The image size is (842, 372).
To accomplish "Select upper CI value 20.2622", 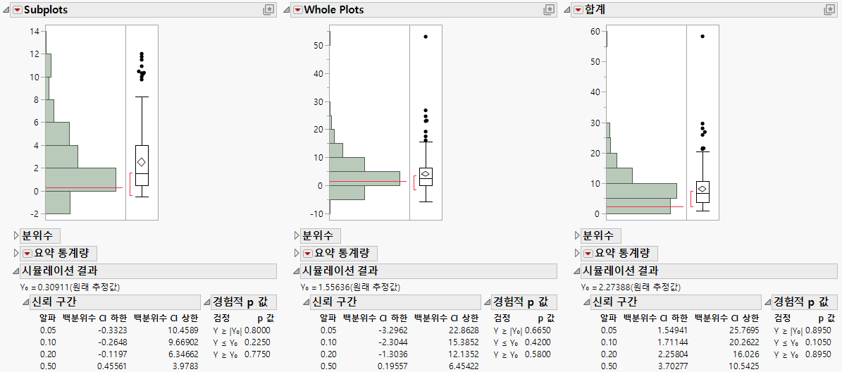I will [745, 342].
